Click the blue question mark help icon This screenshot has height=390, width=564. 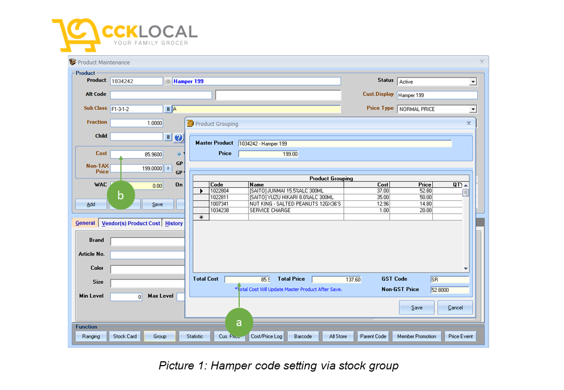179,138
